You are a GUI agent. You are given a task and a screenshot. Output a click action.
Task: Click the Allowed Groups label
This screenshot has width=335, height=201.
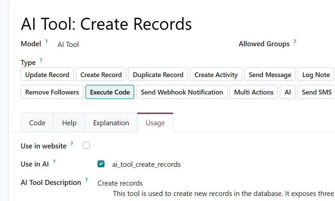coord(264,44)
